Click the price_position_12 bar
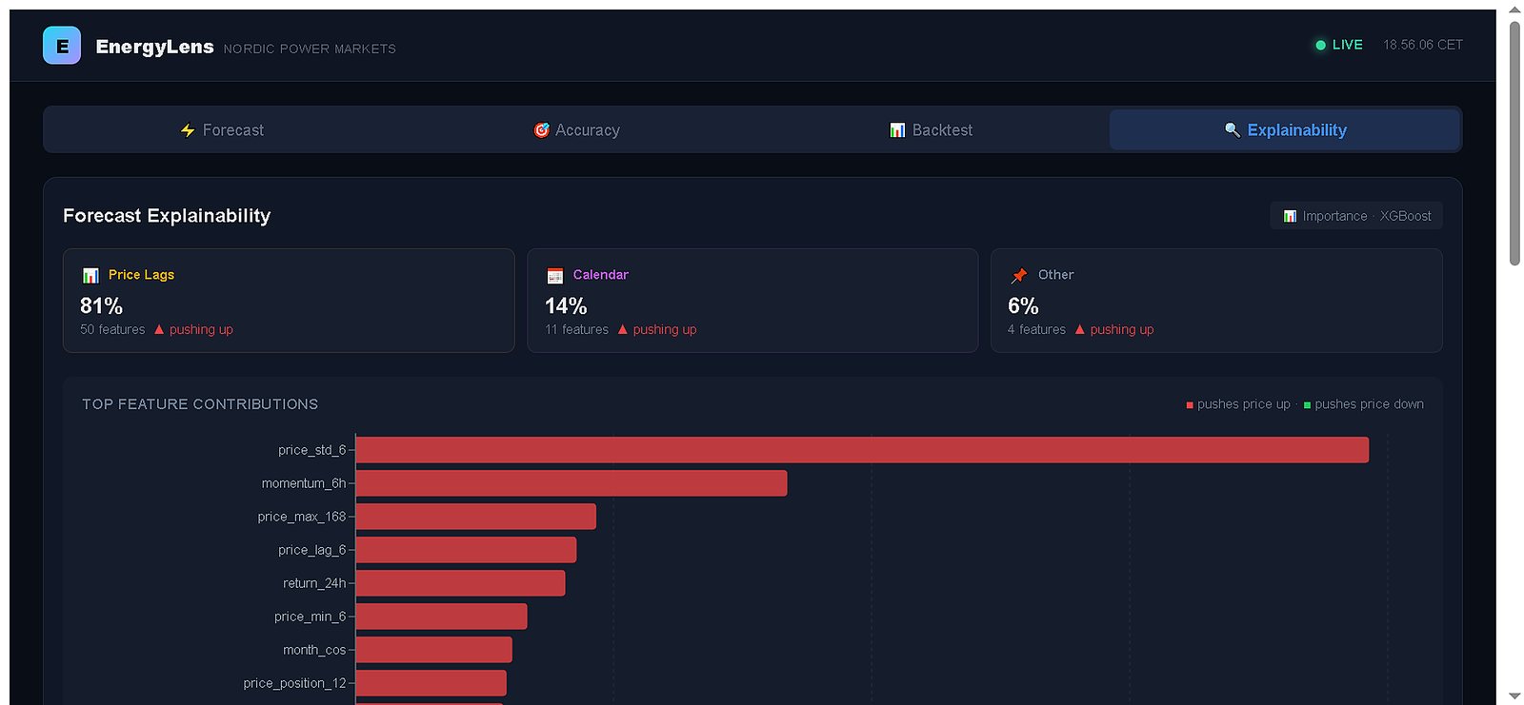The image size is (1524, 705). pyautogui.click(x=431, y=683)
